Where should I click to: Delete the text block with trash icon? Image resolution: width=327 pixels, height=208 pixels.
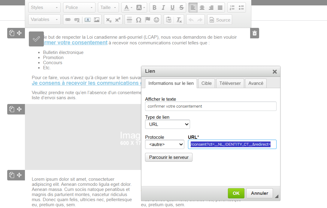(x=255, y=33)
